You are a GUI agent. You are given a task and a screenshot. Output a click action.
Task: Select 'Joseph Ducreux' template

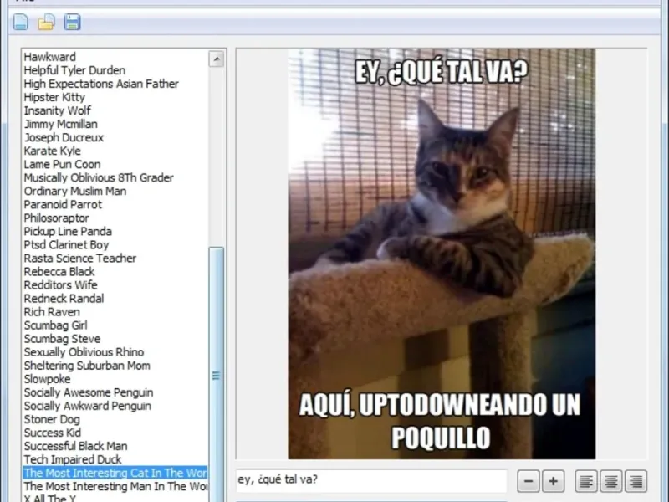pos(64,137)
